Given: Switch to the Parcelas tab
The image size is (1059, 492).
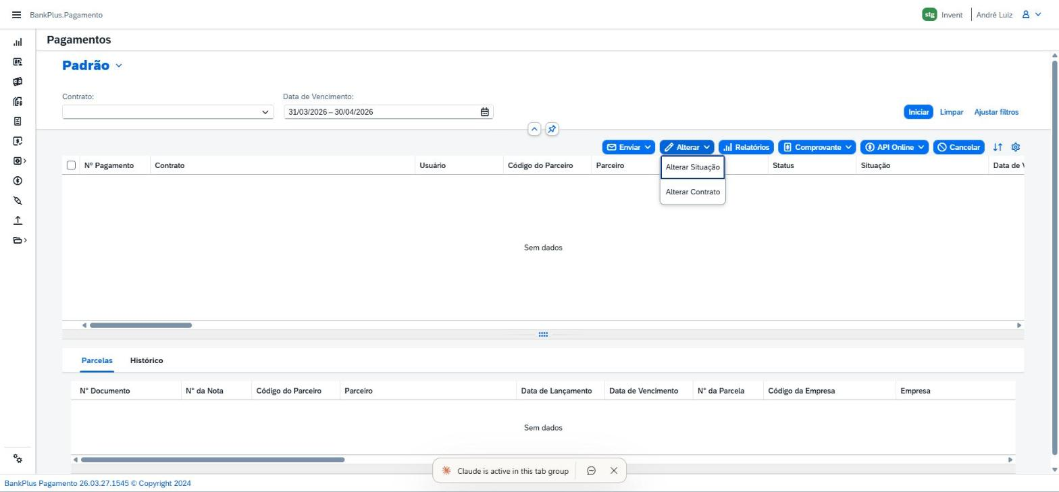Looking at the screenshot, I should tap(97, 360).
